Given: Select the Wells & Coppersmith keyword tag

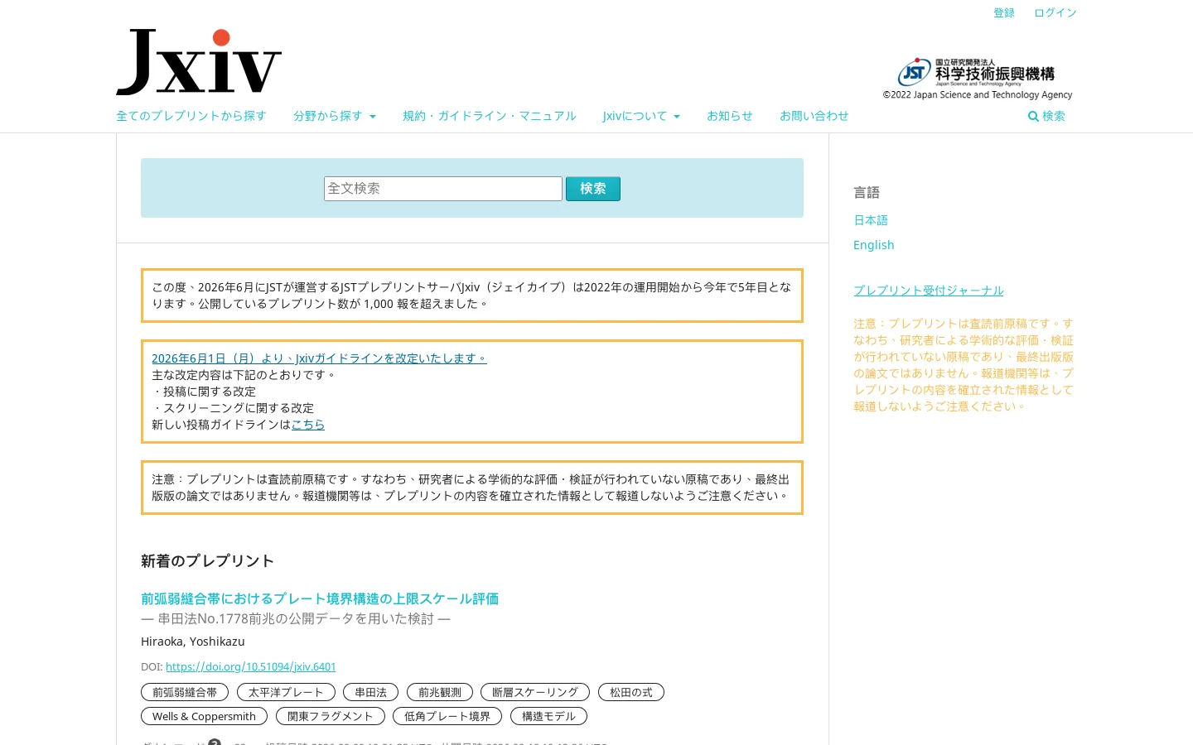Looking at the screenshot, I should click(204, 716).
